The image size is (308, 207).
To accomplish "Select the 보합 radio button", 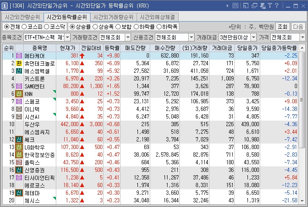I will pyautogui.click(x=118, y=27).
